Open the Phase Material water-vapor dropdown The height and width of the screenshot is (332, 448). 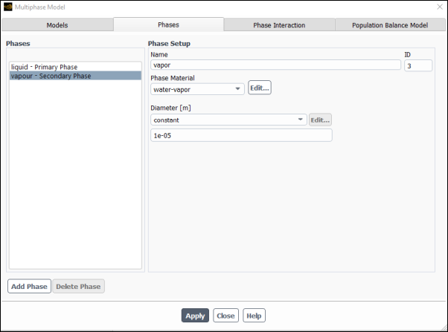click(x=197, y=89)
